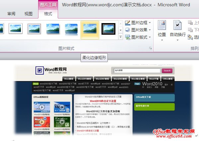Open the 视图 ribbon tab

[29, 14]
